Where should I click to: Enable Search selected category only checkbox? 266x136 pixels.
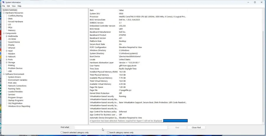point(62,132)
